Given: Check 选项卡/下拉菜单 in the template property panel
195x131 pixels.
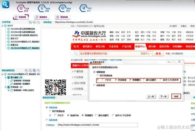Looking at the screenshot, I should [113, 115].
